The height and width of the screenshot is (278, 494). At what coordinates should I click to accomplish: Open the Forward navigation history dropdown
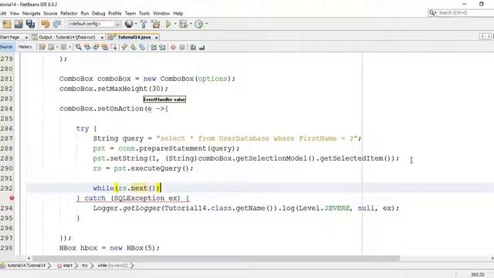tap(69, 47)
